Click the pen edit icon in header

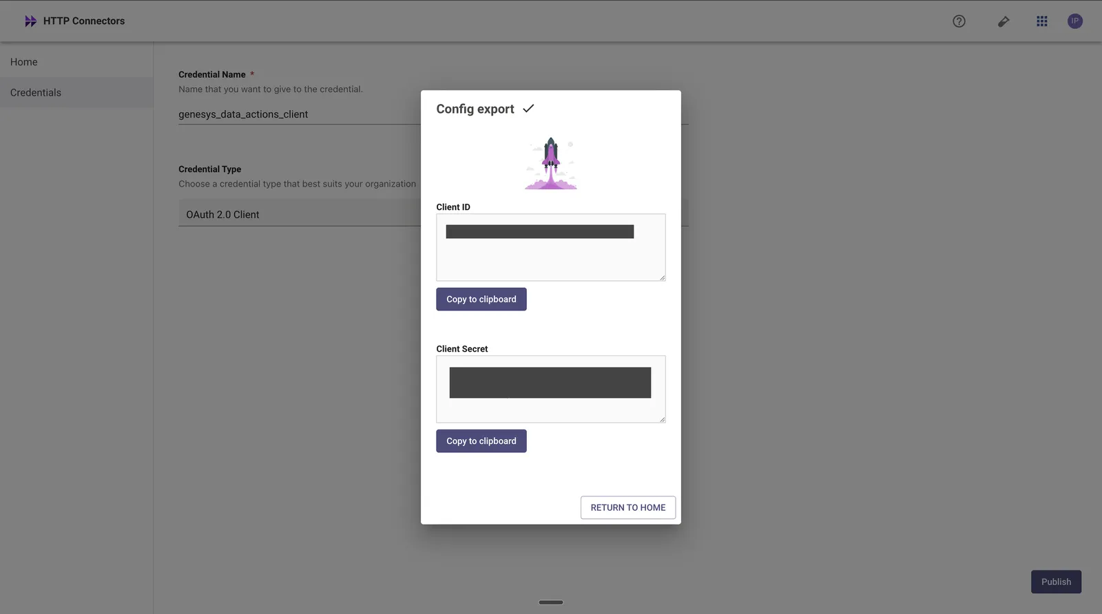(1004, 21)
